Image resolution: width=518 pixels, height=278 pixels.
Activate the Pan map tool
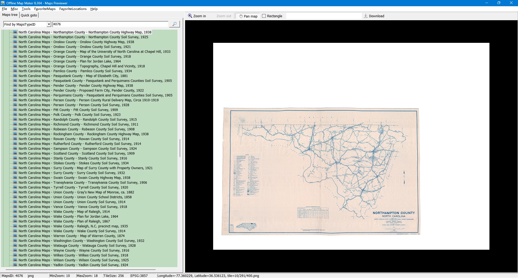(248, 16)
